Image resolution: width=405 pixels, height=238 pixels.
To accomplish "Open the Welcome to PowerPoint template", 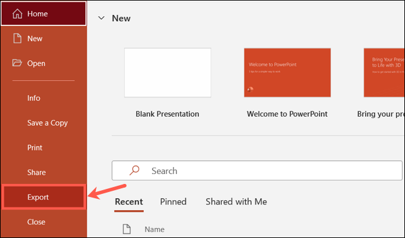I will [x=287, y=73].
